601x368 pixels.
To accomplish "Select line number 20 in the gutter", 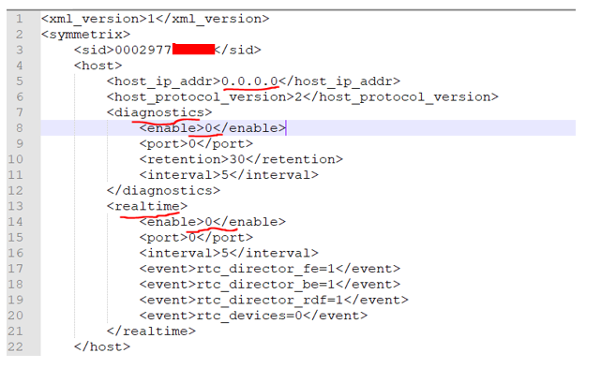I will click(x=15, y=316).
